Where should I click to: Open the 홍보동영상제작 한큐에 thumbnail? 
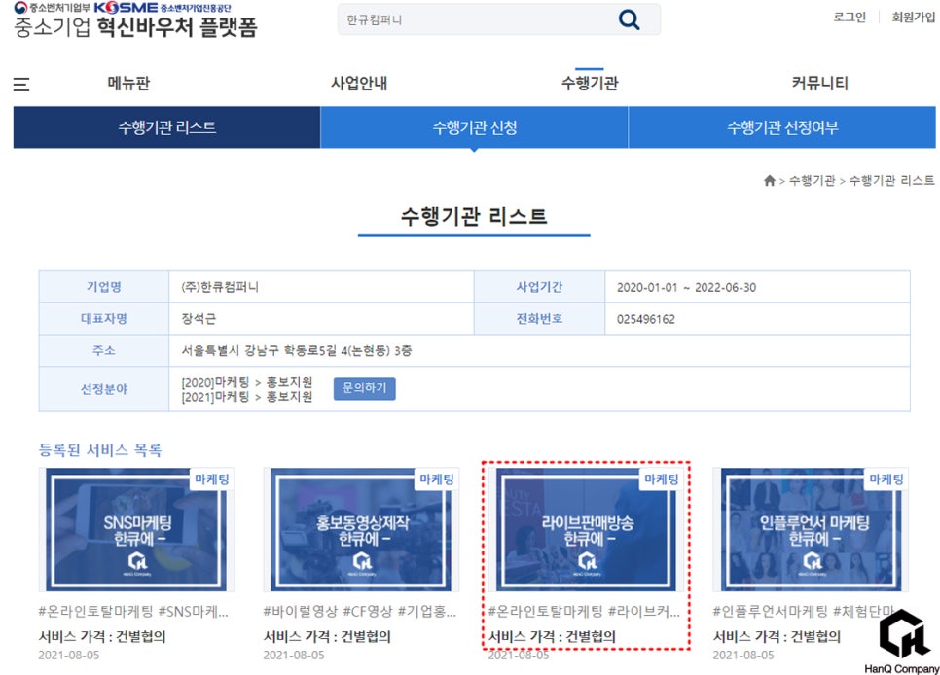361,530
